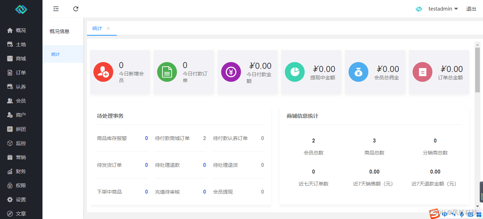Viewport: 483px width, 219px height.
Task: Click the 待处理退款 count link
Action: click(x=205, y=165)
